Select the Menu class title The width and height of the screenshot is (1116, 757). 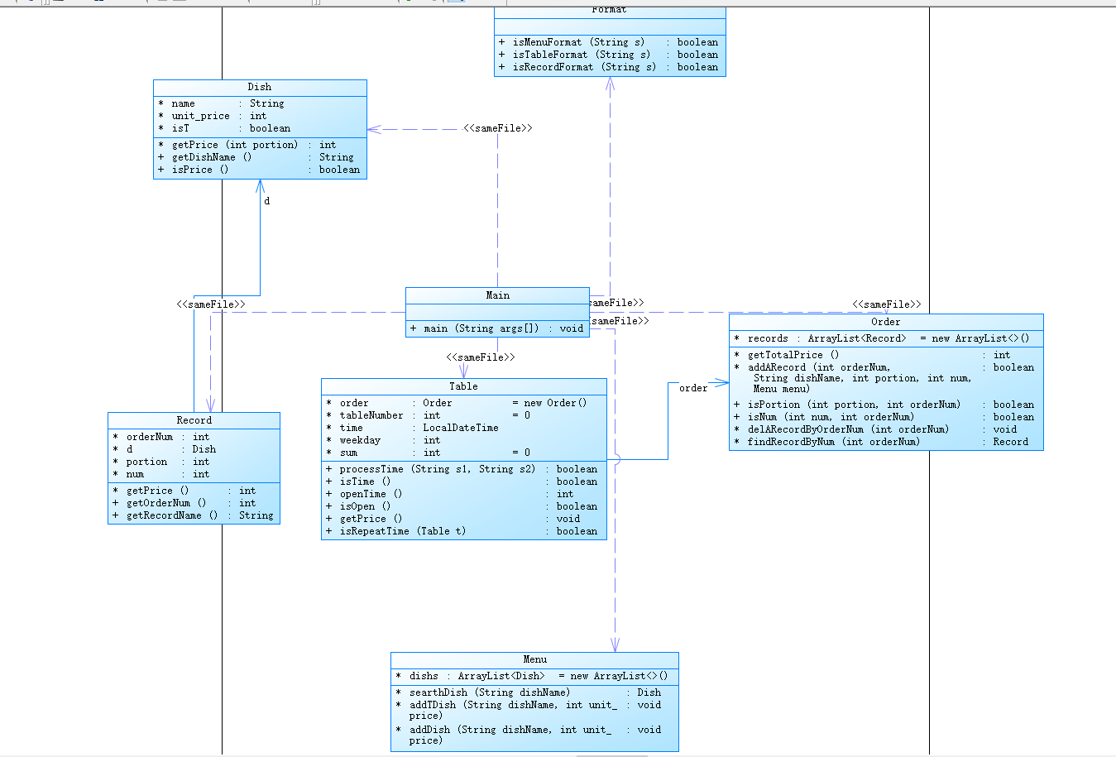pos(534,659)
